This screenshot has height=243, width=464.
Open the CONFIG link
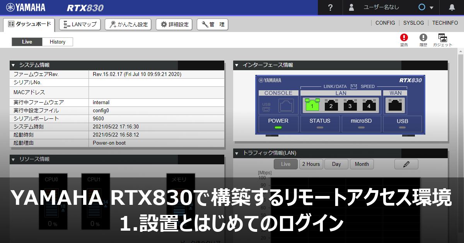click(385, 23)
